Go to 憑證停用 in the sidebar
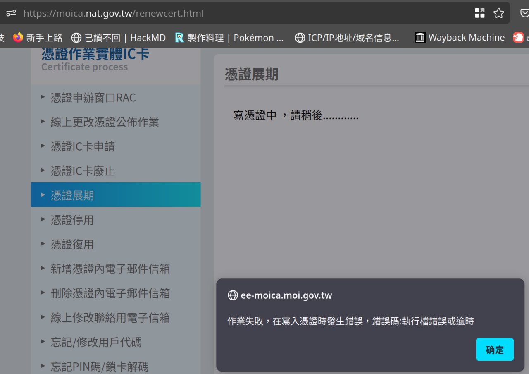The width and height of the screenshot is (529, 374). [72, 220]
